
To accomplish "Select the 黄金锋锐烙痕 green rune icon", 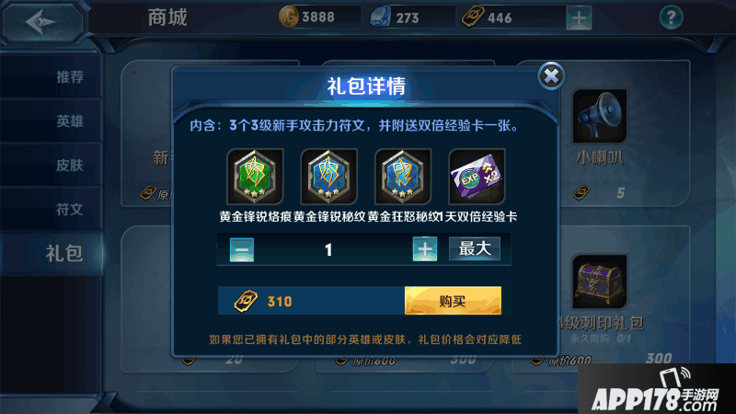I will [x=255, y=177].
